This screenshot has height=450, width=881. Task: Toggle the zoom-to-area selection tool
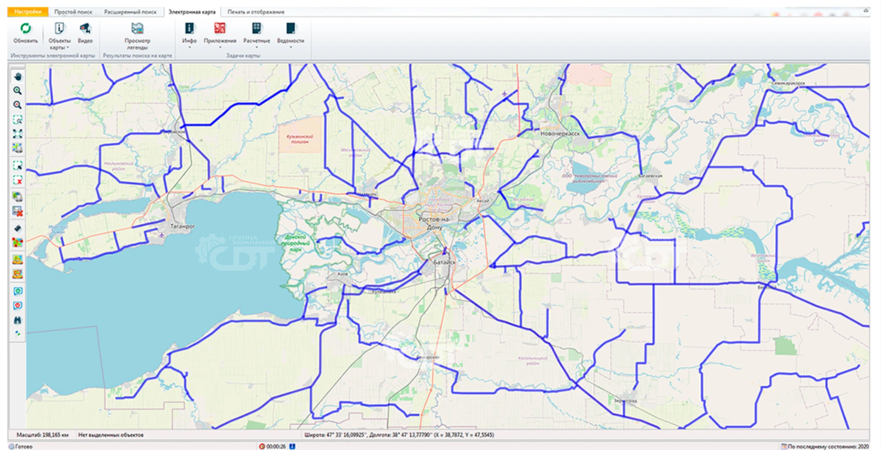click(18, 119)
